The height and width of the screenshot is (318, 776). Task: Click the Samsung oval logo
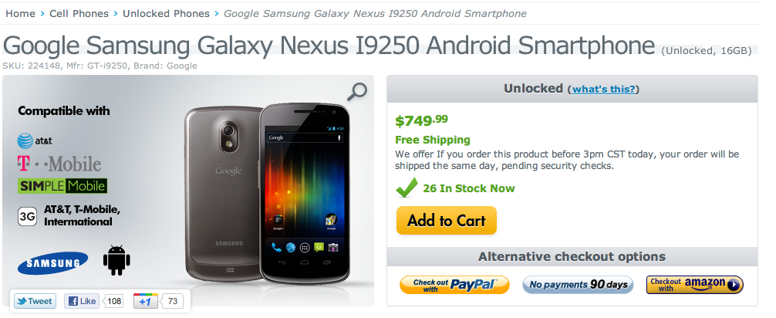(53, 263)
